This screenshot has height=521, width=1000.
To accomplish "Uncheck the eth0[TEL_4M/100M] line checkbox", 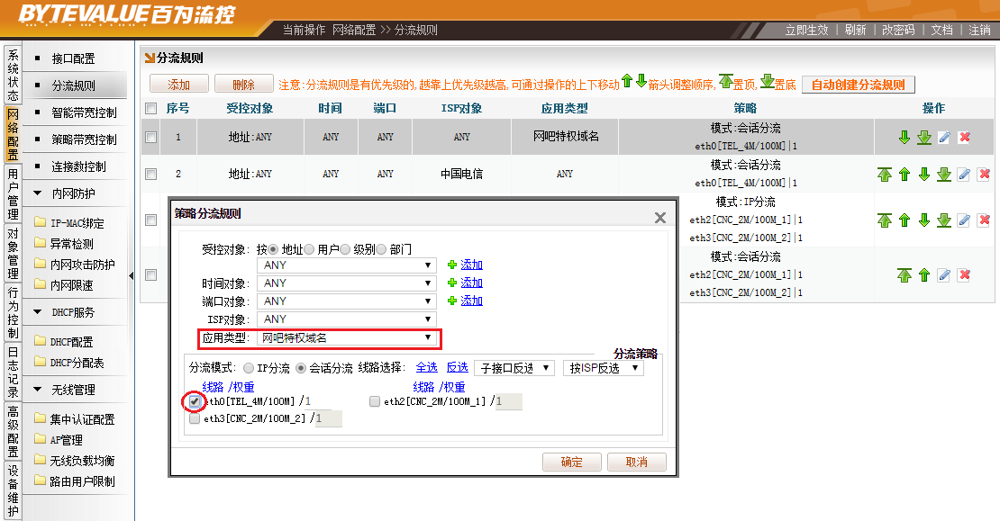I will (x=195, y=401).
